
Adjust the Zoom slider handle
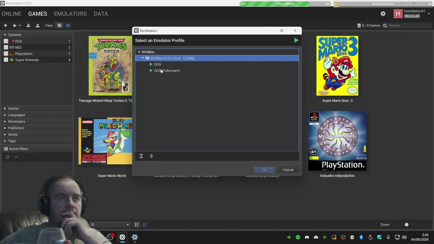[407, 224]
